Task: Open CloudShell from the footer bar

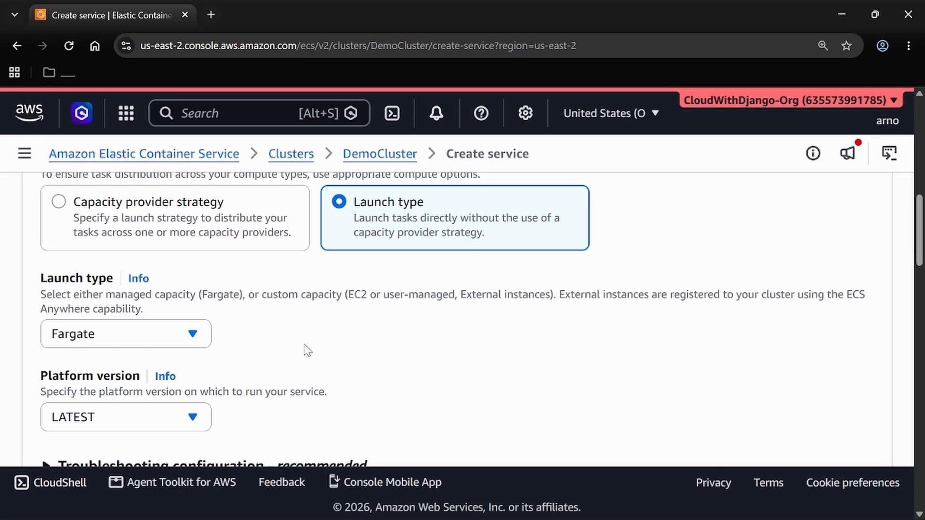Action: (51, 482)
